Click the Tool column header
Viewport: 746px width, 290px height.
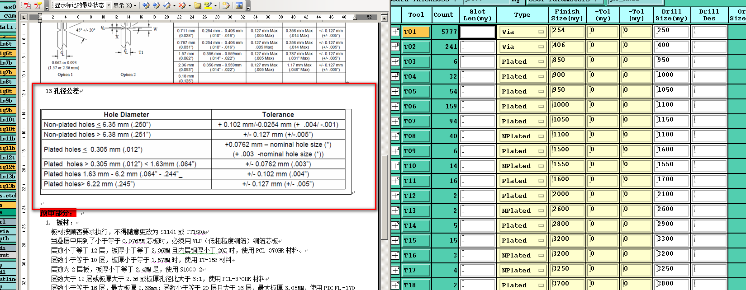point(416,14)
